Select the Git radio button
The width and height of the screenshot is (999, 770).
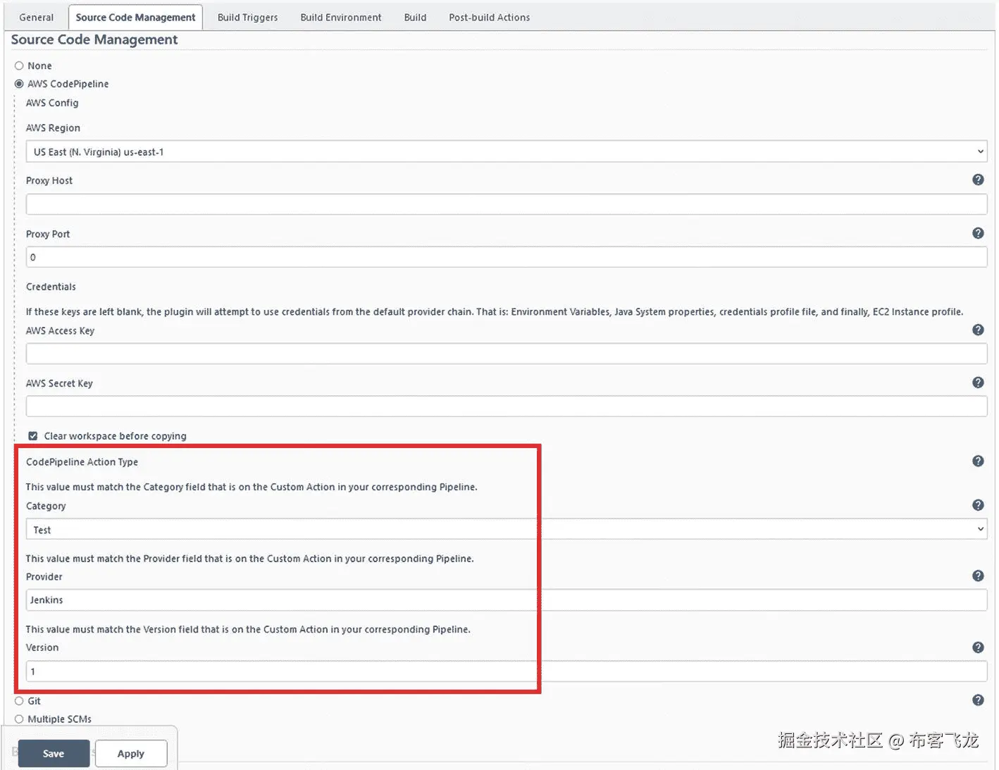click(x=19, y=701)
